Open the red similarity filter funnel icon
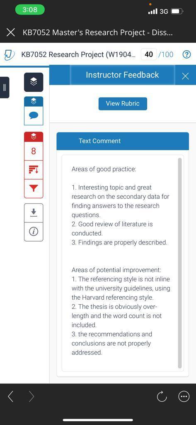The width and height of the screenshot is (196, 425). pyautogui.click(x=34, y=189)
